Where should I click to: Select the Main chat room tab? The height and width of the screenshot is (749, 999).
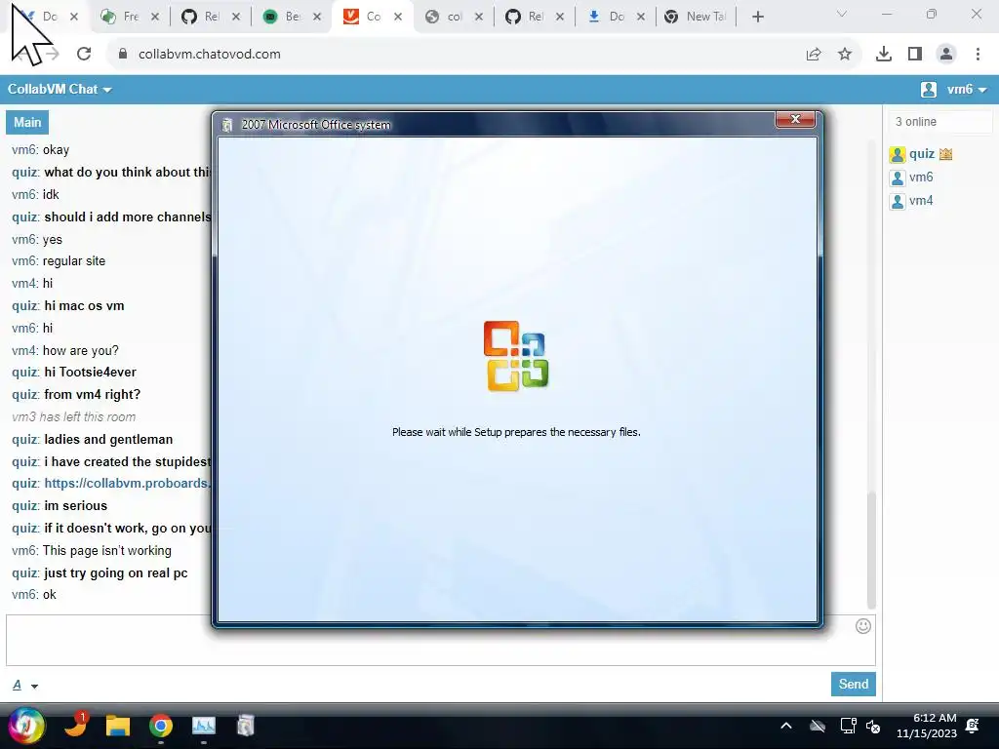(27, 122)
